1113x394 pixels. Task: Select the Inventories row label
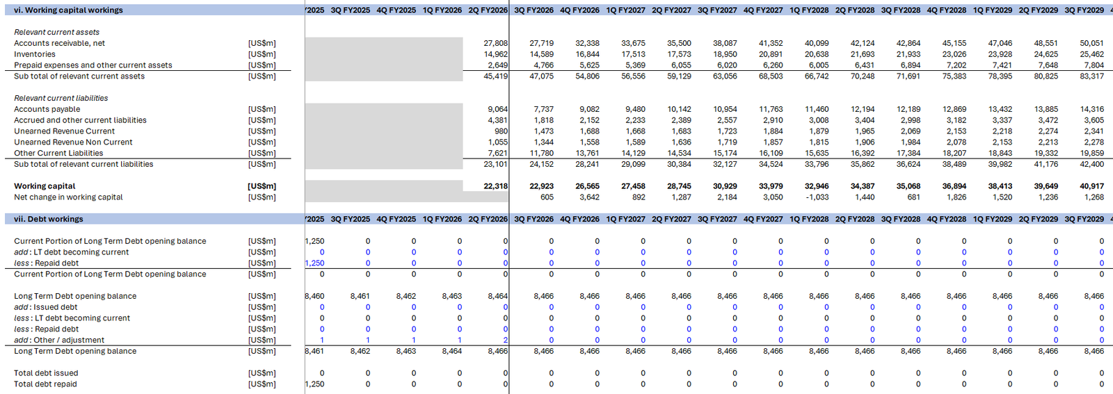(x=35, y=54)
